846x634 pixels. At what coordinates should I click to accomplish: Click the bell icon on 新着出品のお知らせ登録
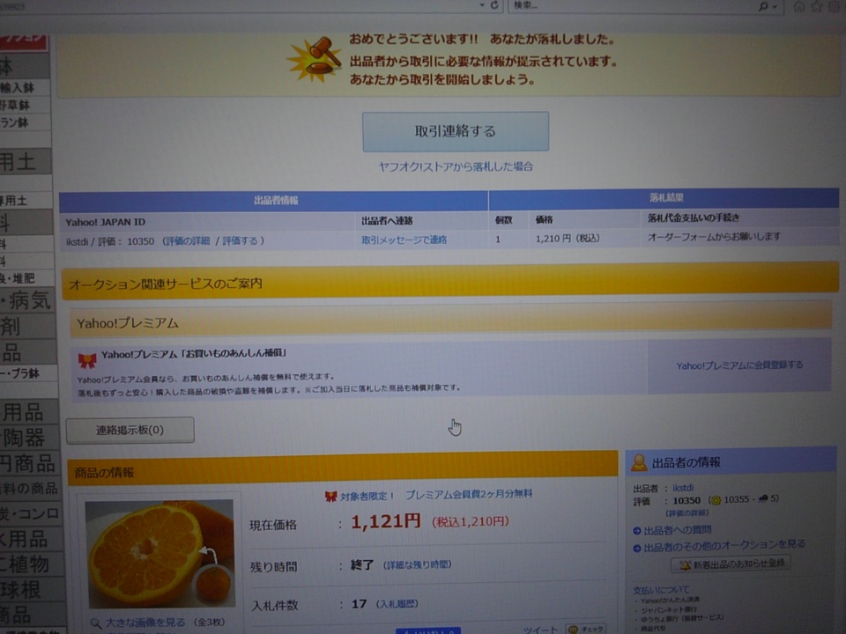coord(685,565)
